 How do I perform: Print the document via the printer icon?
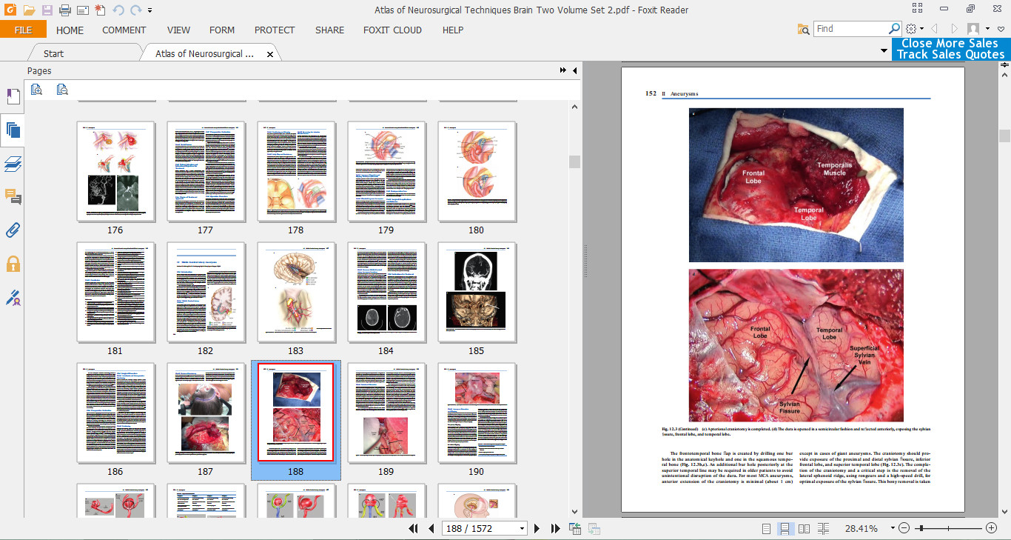point(64,10)
